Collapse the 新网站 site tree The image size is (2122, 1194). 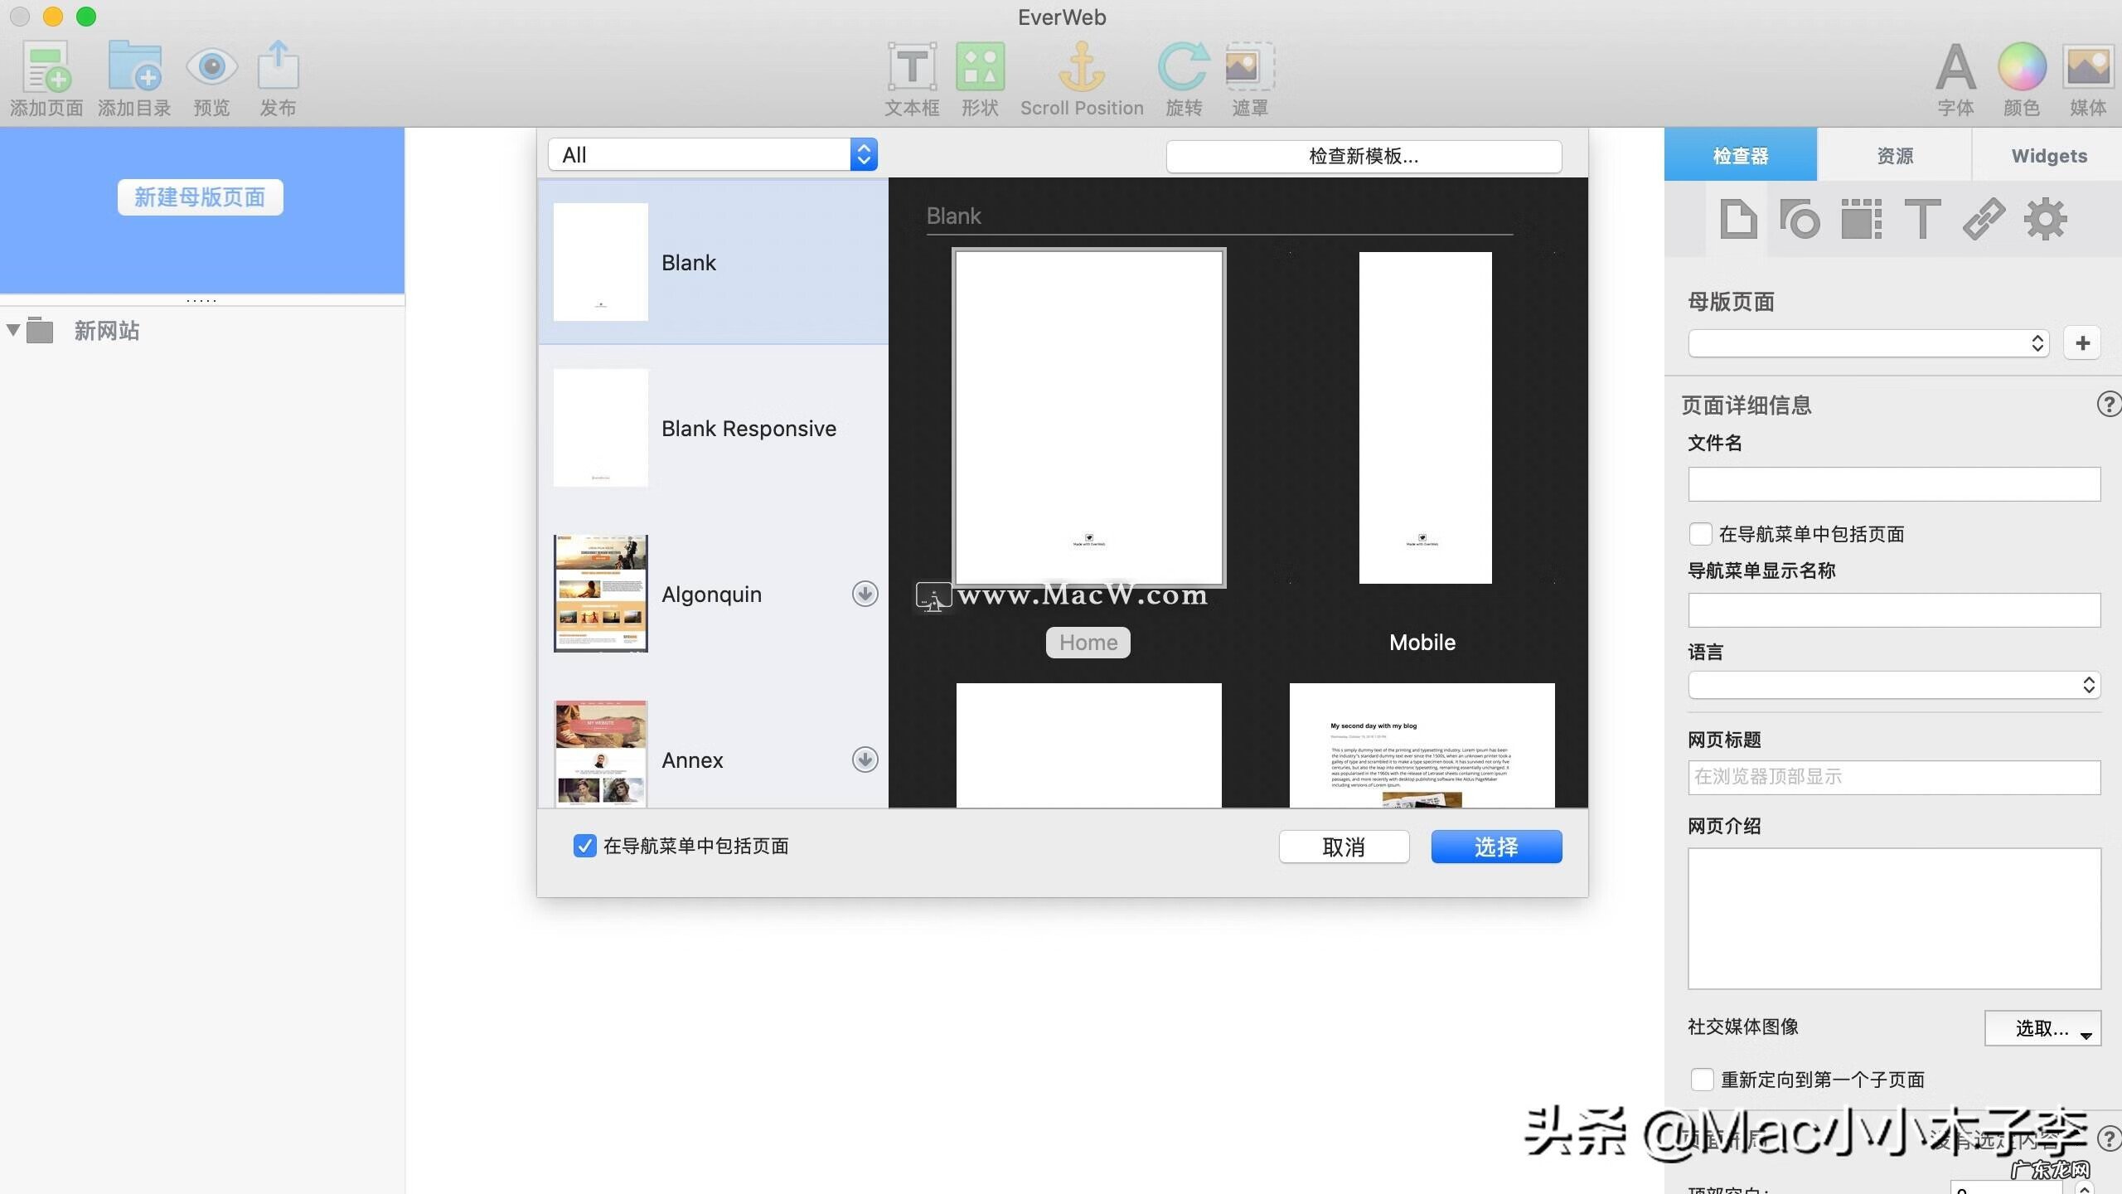click(x=13, y=329)
